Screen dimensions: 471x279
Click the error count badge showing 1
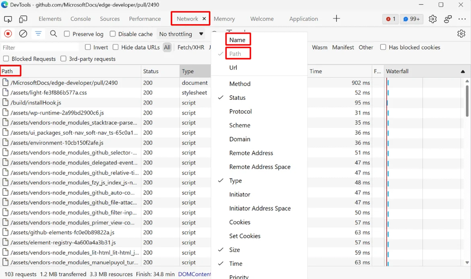390,19
